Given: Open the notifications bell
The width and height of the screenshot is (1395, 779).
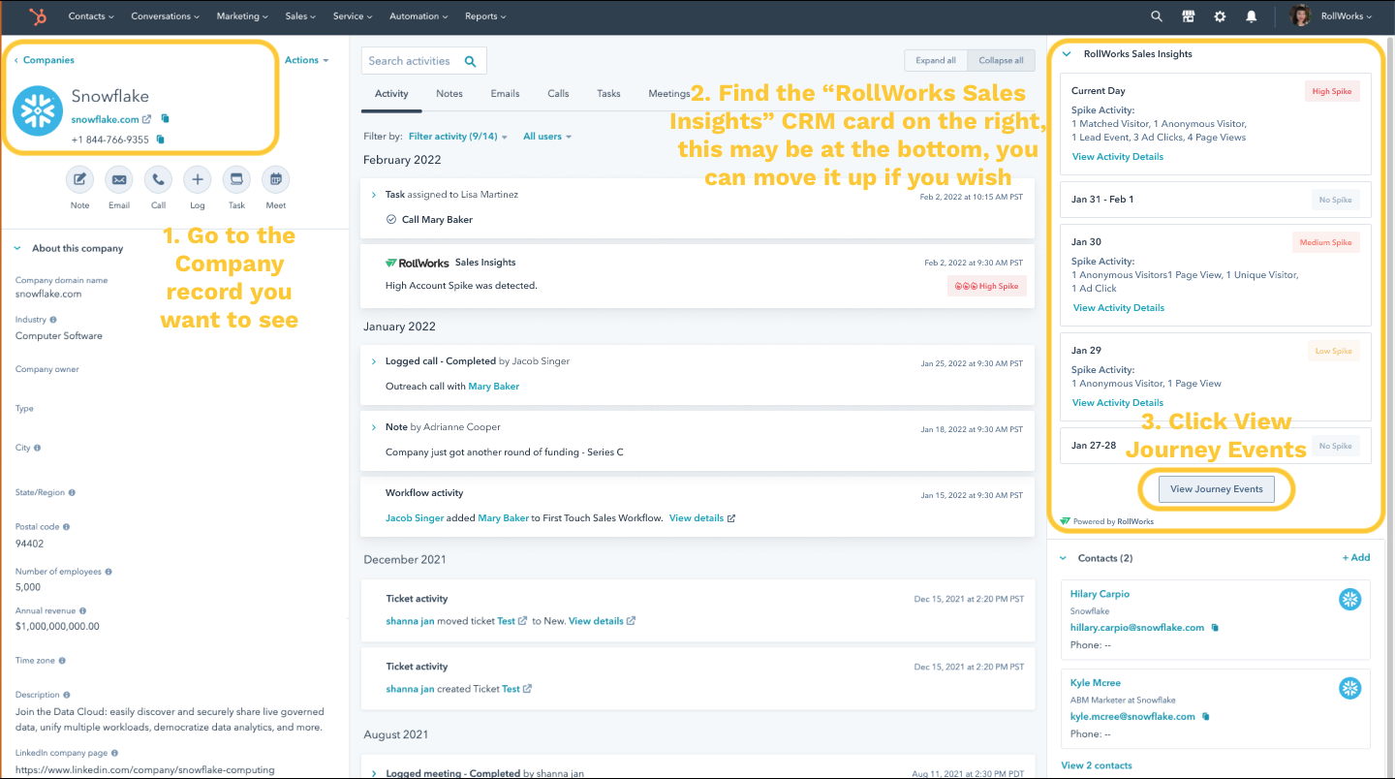Looking at the screenshot, I should pyautogui.click(x=1252, y=16).
